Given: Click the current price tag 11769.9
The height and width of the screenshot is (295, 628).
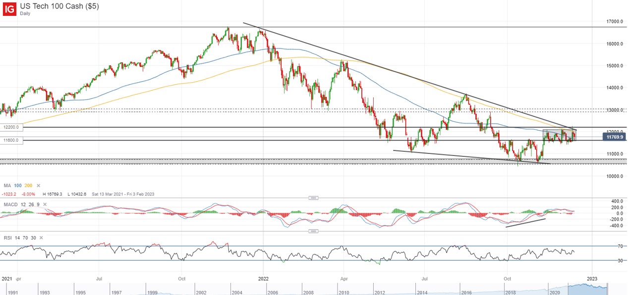Looking at the screenshot, I should 615,137.
